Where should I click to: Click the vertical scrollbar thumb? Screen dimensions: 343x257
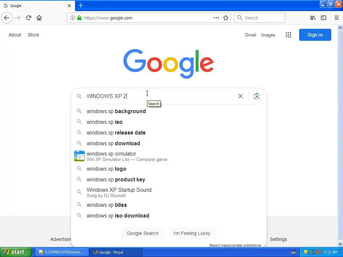coord(340,135)
